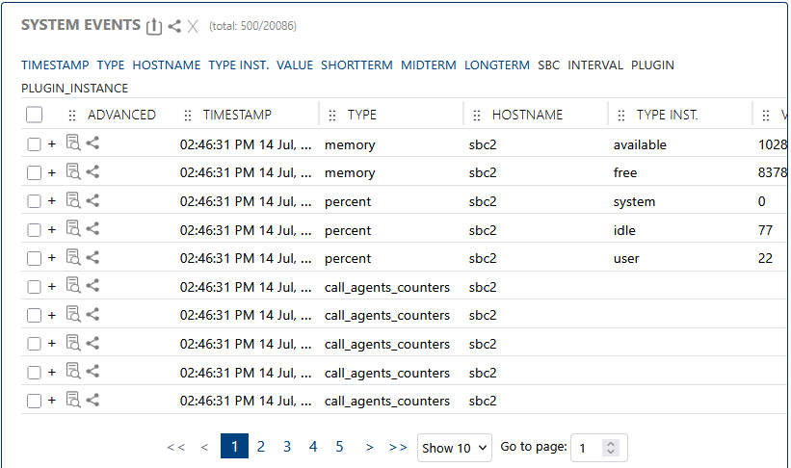Toggle the PLUGIN column link
The height and width of the screenshot is (468, 791).
click(652, 65)
